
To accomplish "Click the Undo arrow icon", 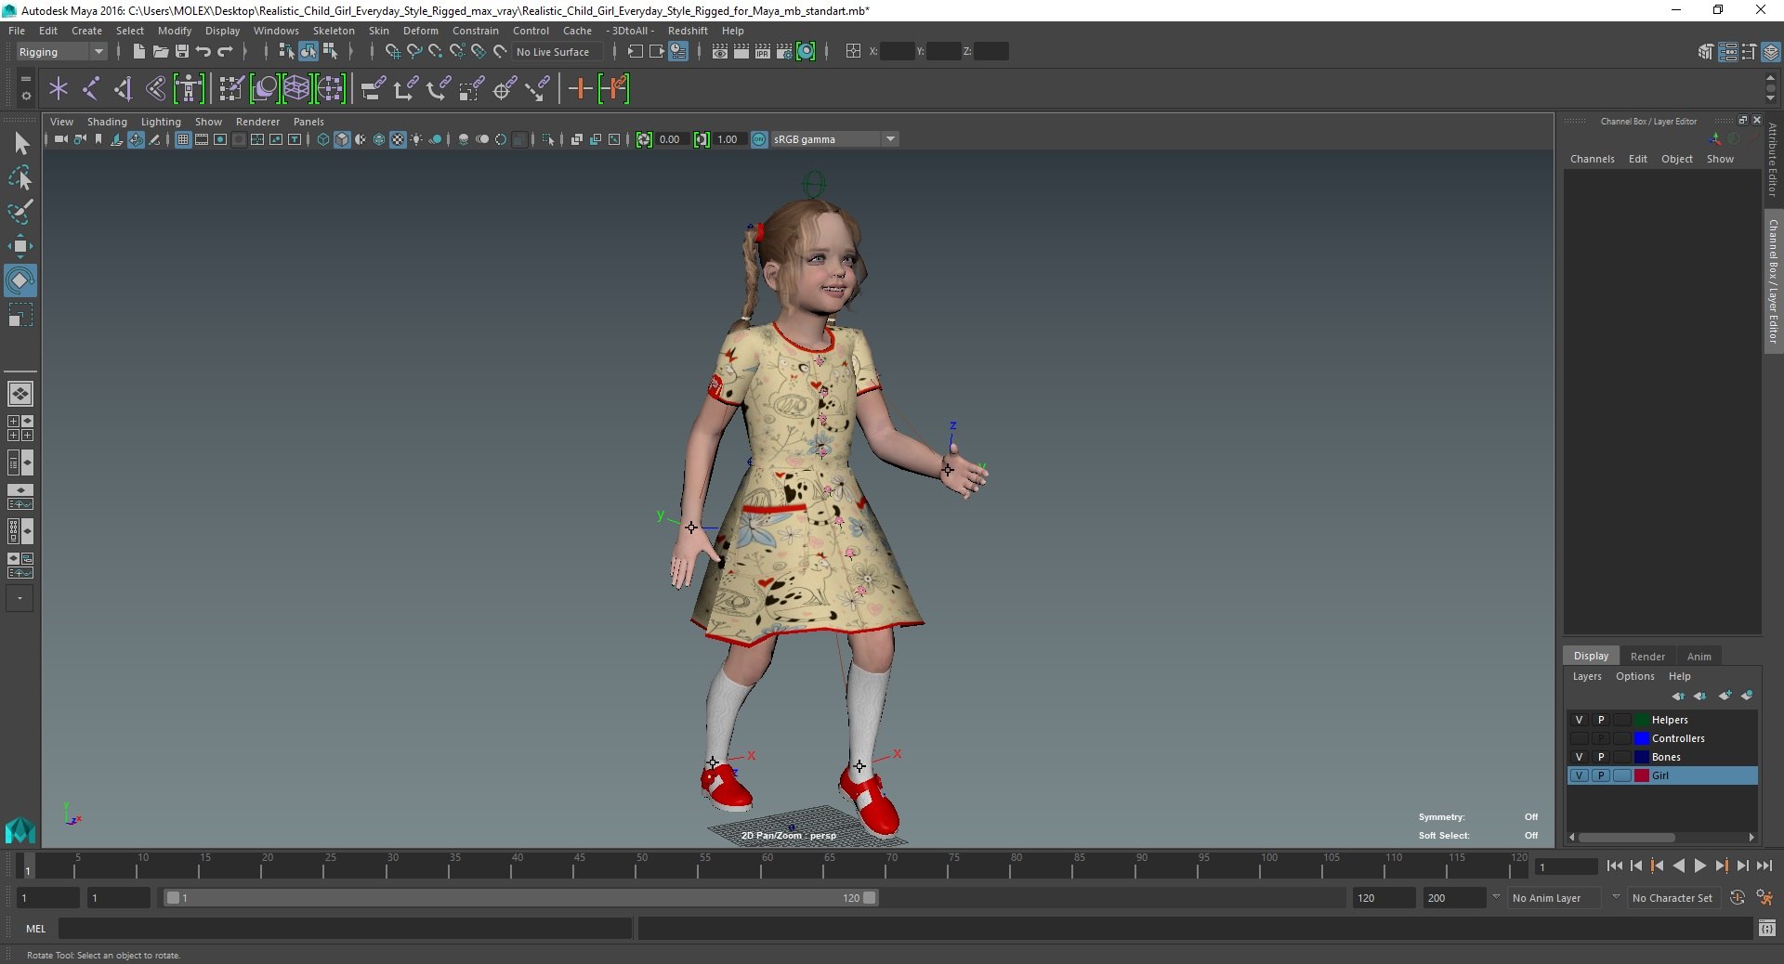I will click(203, 52).
